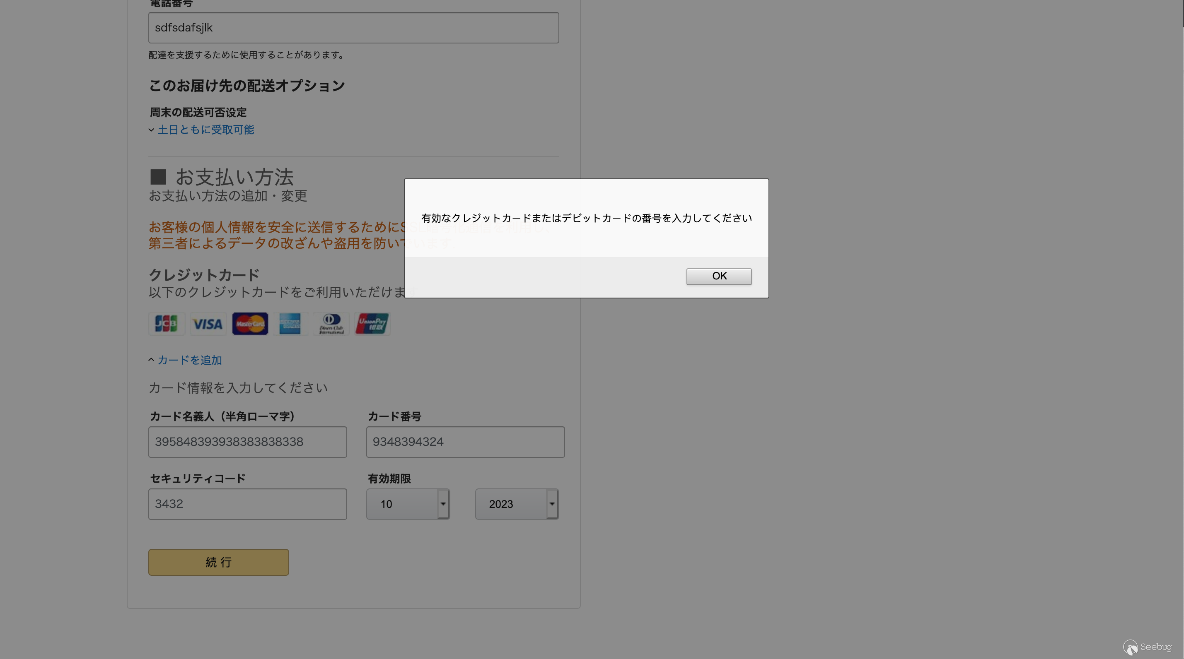Click the American Express card logo
This screenshot has width=1184, height=659.
[x=290, y=324]
